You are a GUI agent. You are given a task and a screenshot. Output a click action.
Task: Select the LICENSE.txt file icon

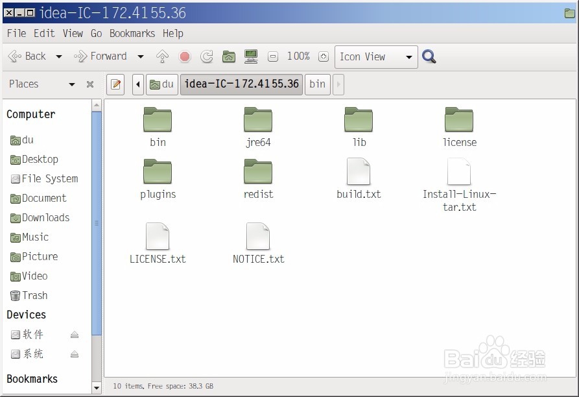158,236
